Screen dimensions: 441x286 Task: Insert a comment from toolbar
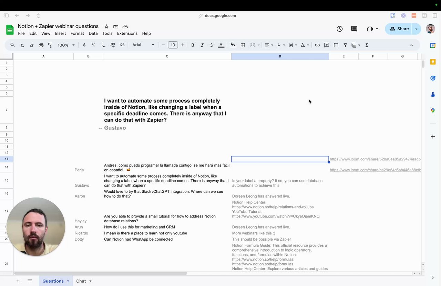[x=327, y=45]
